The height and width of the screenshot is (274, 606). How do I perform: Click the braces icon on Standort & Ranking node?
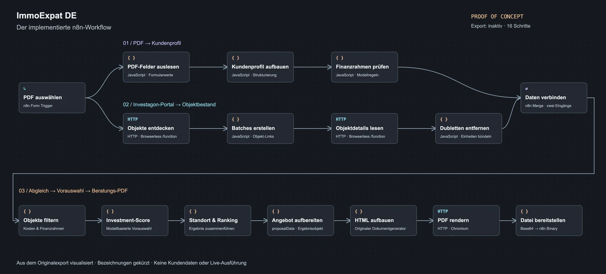pos(193,212)
